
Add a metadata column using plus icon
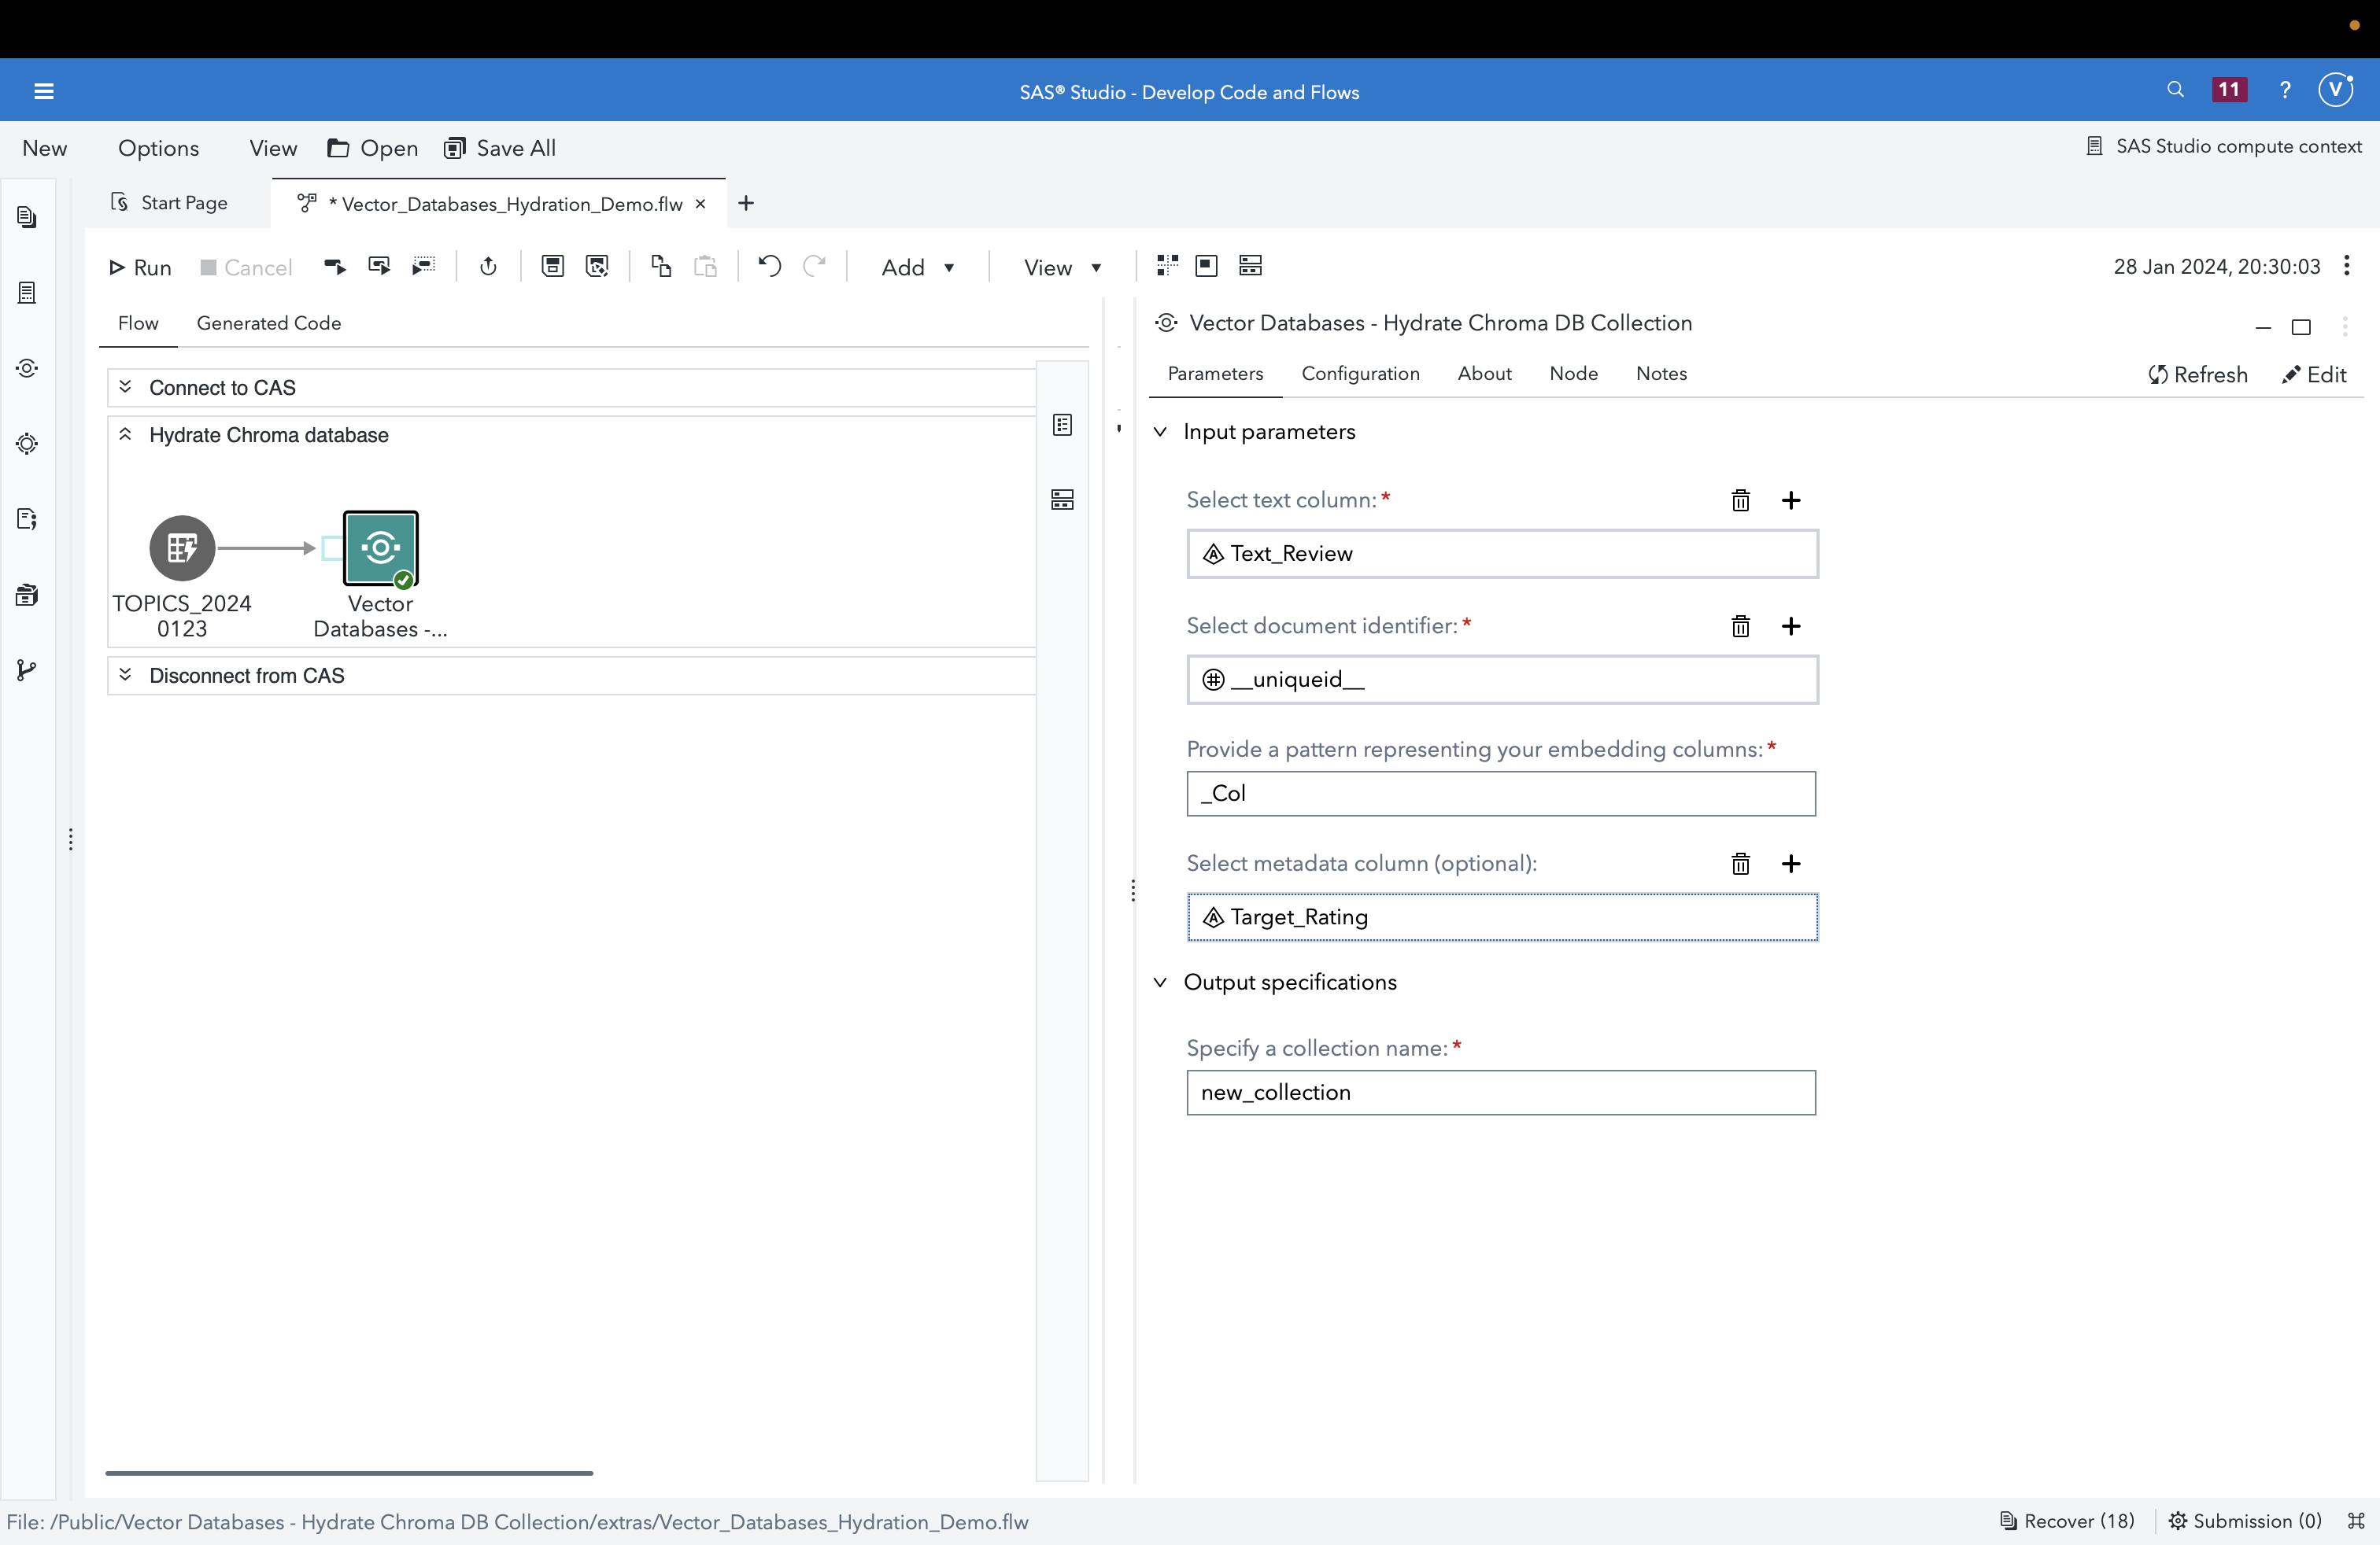1791,864
